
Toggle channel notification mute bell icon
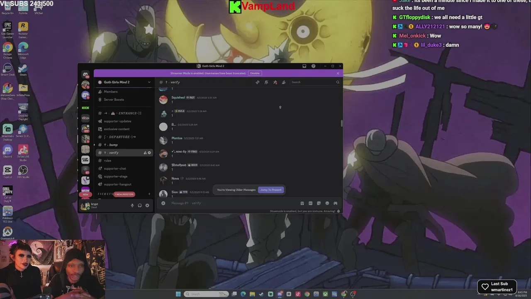pos(266,82)
